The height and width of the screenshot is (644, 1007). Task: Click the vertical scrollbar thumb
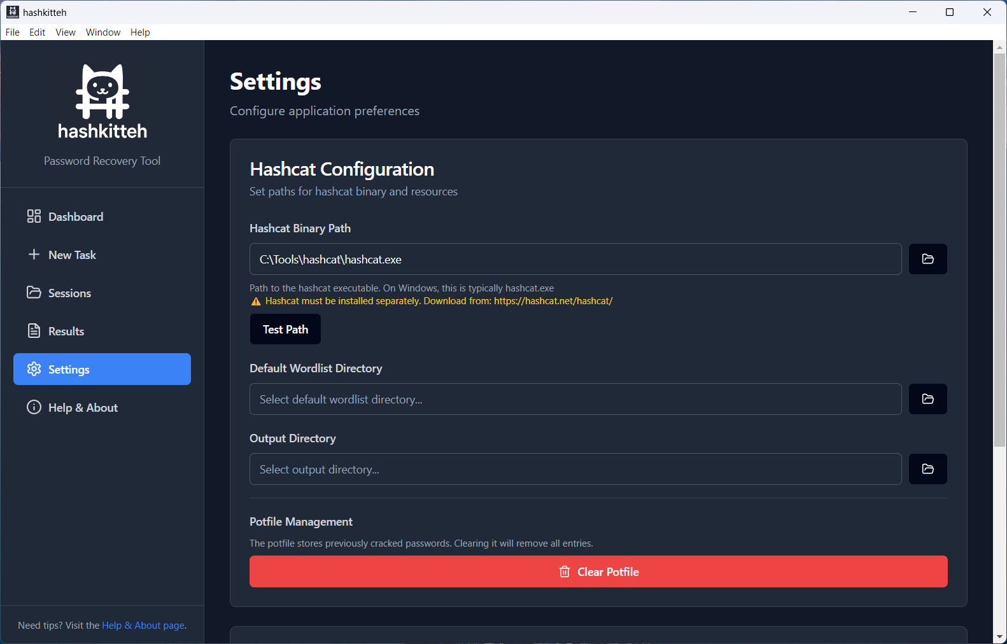point(999,249)
